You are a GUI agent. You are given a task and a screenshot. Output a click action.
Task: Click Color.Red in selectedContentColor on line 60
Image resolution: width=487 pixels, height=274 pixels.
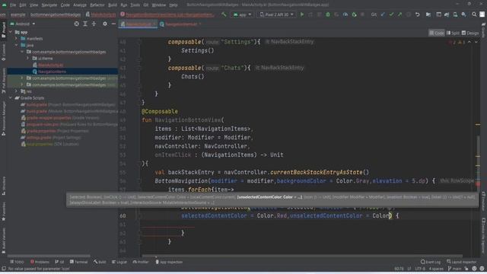[272, 215]
